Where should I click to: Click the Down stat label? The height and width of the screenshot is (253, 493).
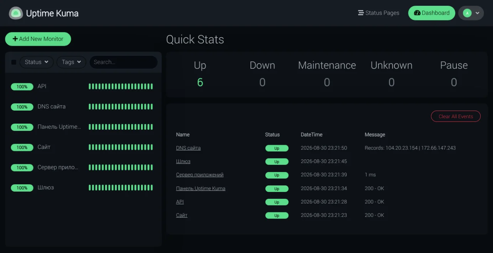[x=262, y=65]
